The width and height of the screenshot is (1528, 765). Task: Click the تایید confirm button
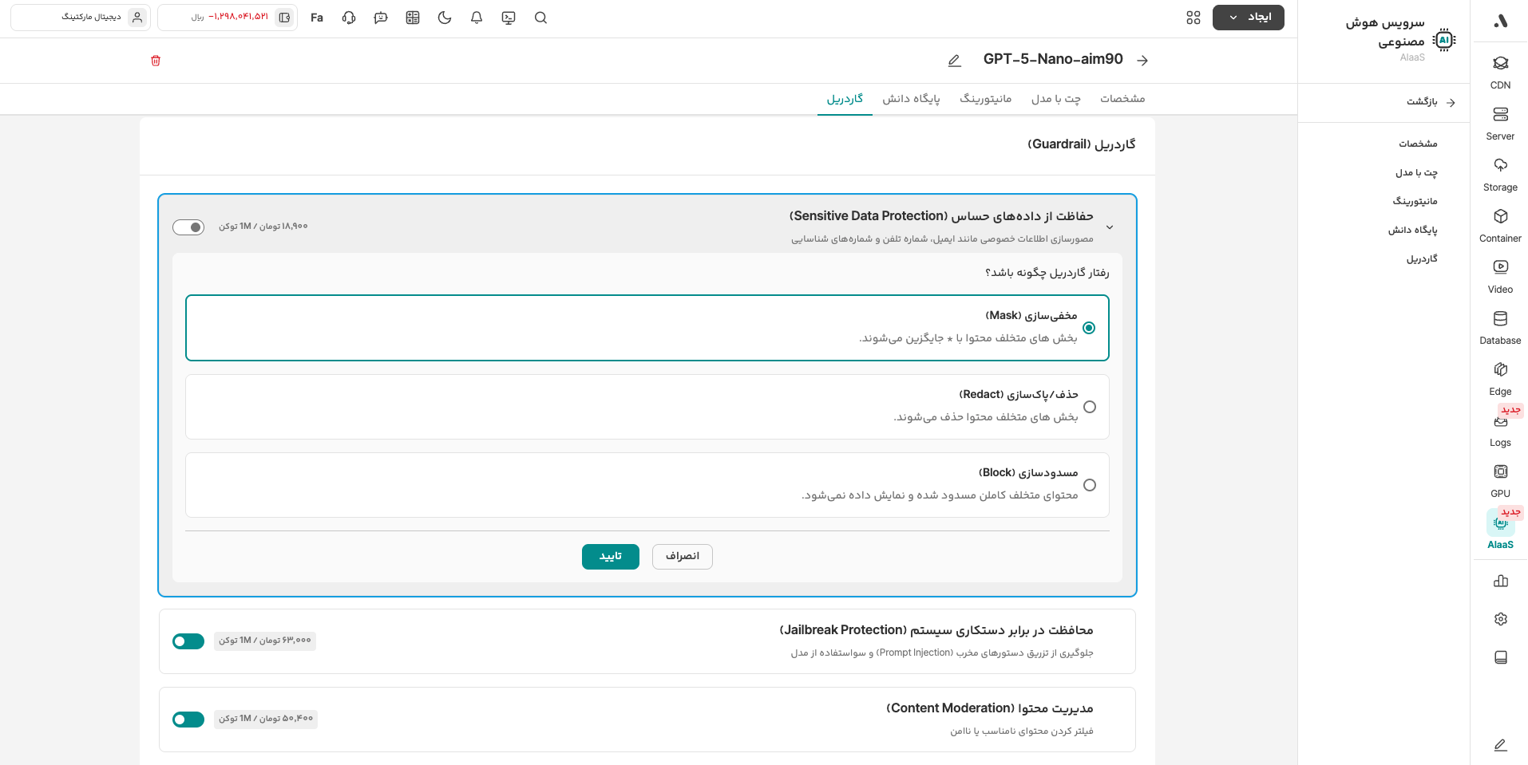tap(610, 557)
